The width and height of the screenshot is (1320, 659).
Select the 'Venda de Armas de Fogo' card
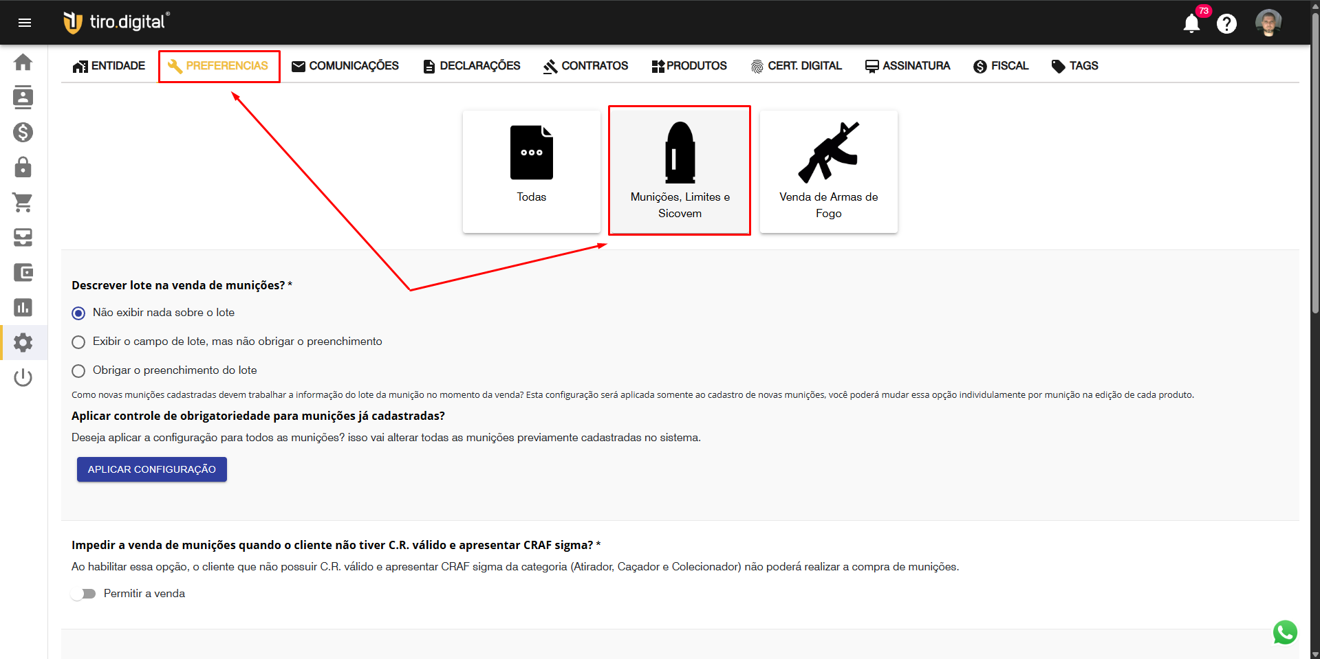[x=828, y=172]
